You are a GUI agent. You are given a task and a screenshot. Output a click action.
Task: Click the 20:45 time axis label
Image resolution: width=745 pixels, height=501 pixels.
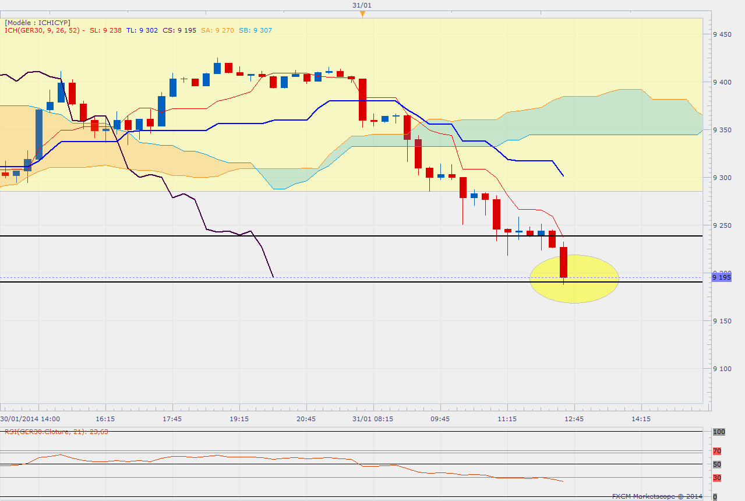click(306, 419)
